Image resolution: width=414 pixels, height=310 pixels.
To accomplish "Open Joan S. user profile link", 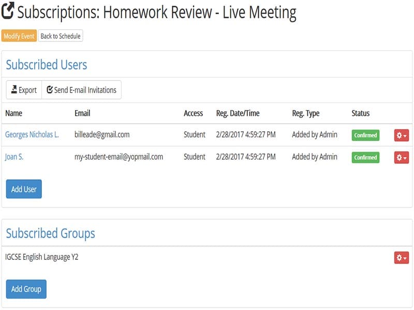I will (14, 157).
